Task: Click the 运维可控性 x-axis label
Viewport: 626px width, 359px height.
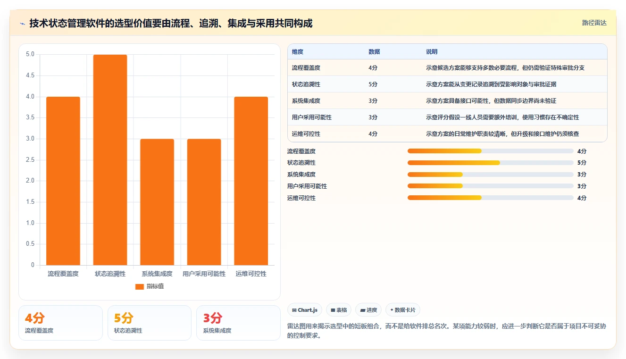Action: [x=251, y=274]
